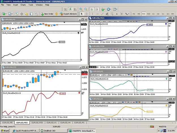Open the Market Watch panel icon
The height and width of the screenshot is (133, 177).
tap(17, 14)
